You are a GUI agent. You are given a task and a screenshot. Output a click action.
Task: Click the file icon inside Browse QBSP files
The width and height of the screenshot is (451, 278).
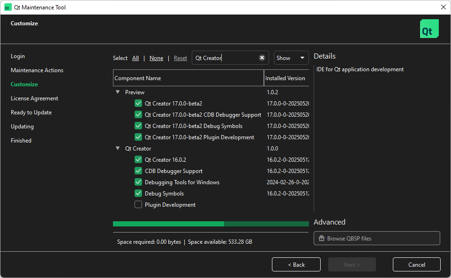(x=321, y=238)
